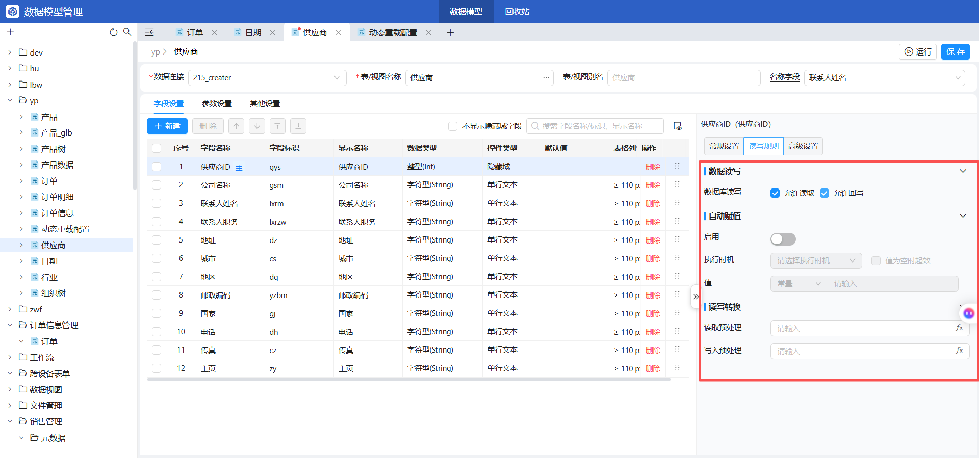Viewport: 979px width, 458px height.
Task: Click primary key icon beside 供应商ID
Action: pyautogui.click(x=239, y=168)
